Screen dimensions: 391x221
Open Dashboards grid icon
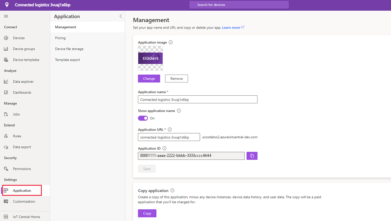6,92
